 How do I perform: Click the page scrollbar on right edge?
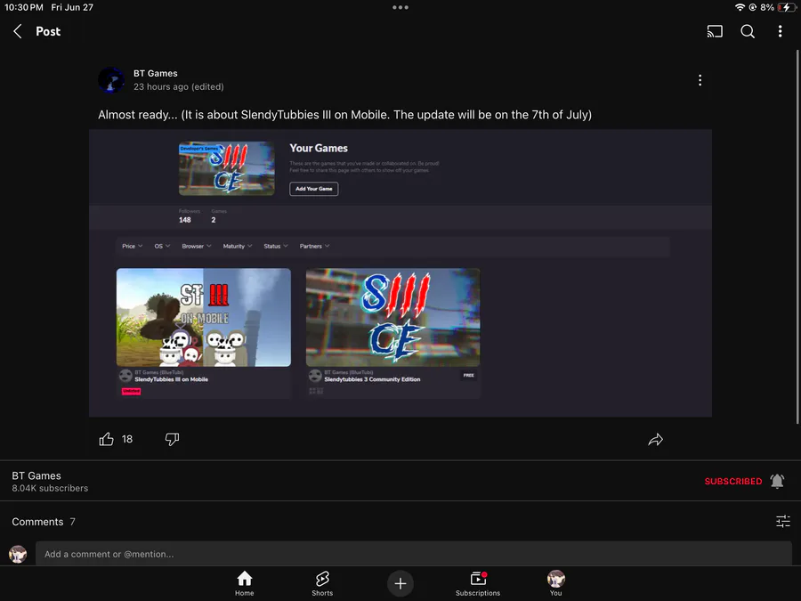click(797, 237)
